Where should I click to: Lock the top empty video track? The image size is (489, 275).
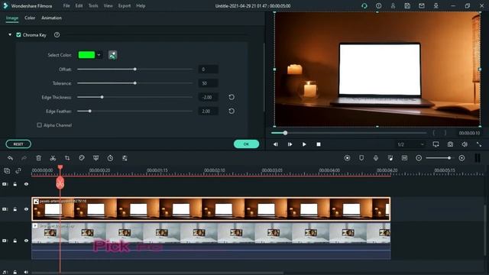click(x=15, y=184)
